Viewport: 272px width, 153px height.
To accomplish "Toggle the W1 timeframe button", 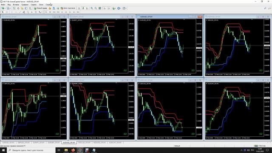I will coord(74,12).
